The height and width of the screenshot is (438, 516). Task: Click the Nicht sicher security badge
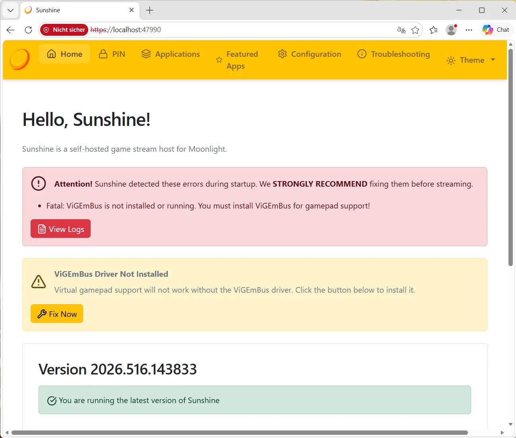64,30
